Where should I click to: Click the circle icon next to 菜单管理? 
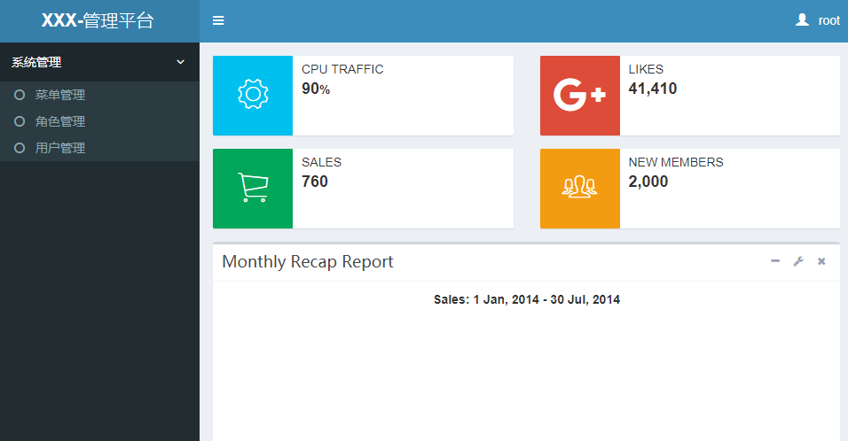[20, 95]
